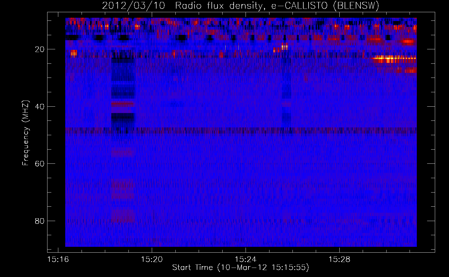Click the 15:24 time tick label
Screen dimensions: 449x277
[246, 260]
